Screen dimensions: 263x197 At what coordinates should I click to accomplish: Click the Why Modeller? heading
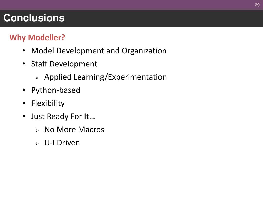click(x=37, y=37)
